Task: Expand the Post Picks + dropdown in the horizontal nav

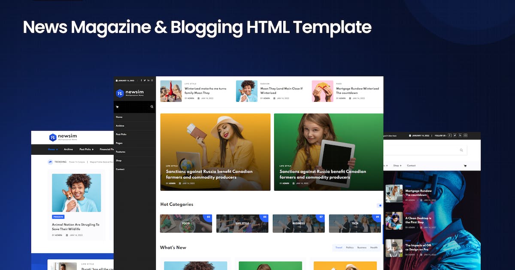Action: click(87, 150)
